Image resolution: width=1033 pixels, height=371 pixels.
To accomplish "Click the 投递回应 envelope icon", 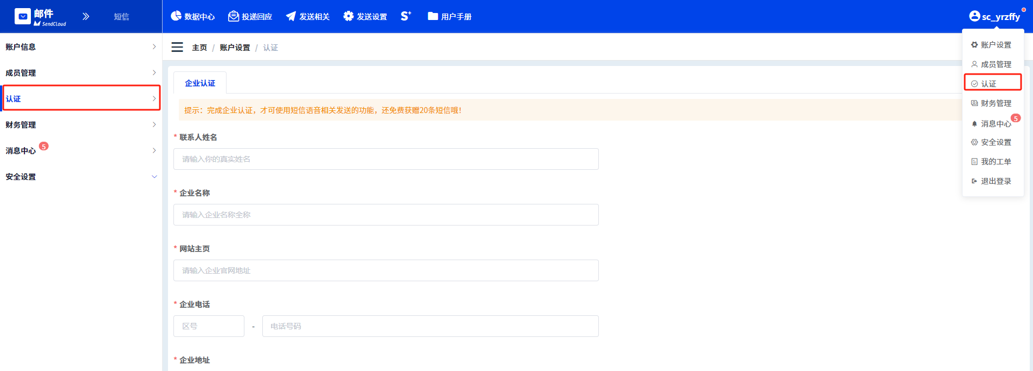I will tap(234, 16).
